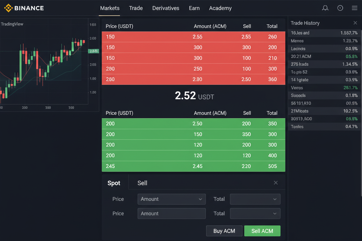The image size is (362, 241).
Task: Open the search icon in the top bar
Action: [325, 8]
